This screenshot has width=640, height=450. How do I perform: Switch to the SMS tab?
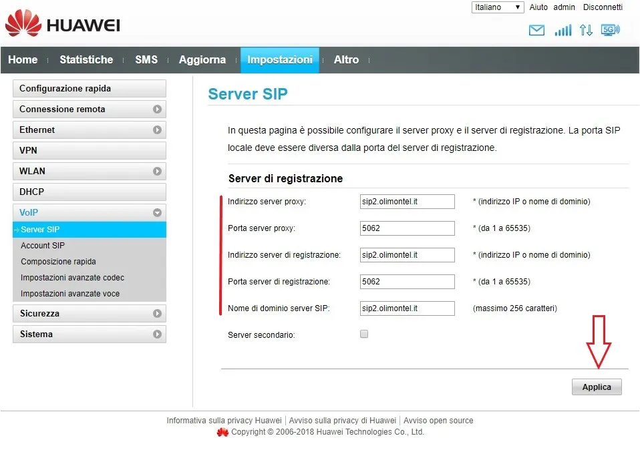146,60
